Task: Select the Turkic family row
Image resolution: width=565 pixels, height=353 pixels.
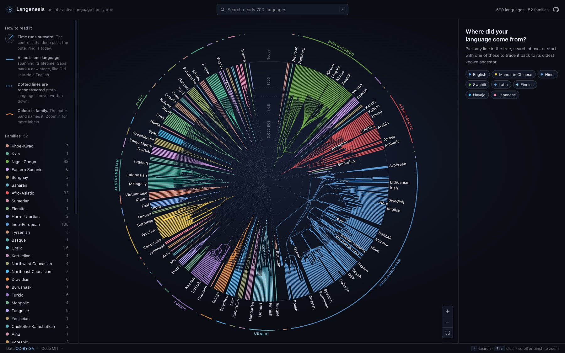Action: coord(37,295)
